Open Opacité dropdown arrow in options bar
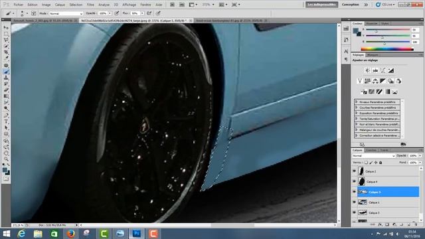This screenshot has height=239, width=425. pyautogui.click(x=110, y=13)
